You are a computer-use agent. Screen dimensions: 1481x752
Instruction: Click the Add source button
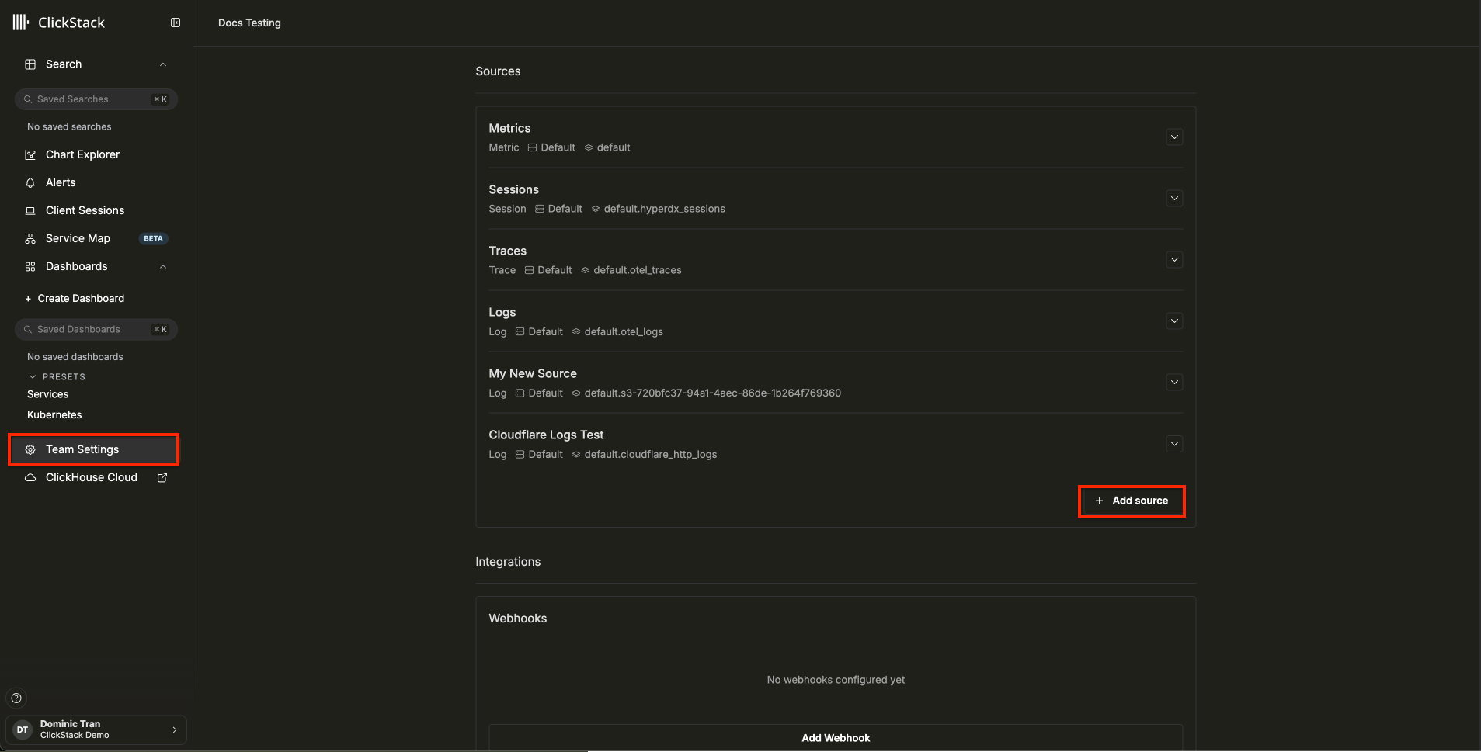pos(1132,501)
